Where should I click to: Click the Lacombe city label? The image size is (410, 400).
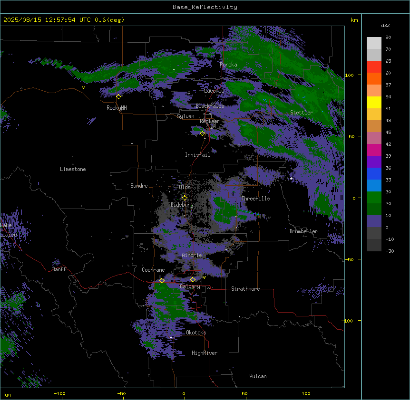[214, 91]
